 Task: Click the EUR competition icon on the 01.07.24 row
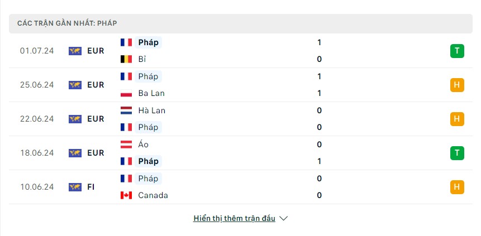tap(75, 51)
